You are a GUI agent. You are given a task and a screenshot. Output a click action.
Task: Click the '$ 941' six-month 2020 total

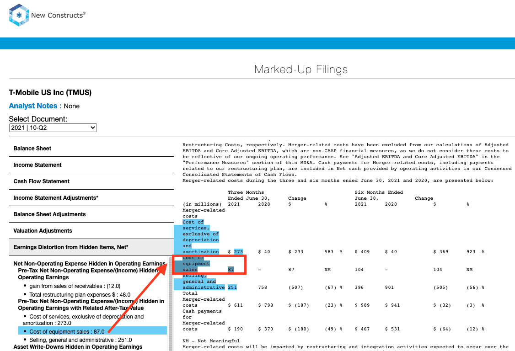pyautogui.click(x=392, y=305)
